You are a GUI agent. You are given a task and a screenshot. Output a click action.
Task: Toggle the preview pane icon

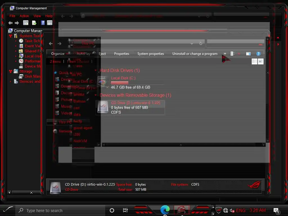(248, 54)
